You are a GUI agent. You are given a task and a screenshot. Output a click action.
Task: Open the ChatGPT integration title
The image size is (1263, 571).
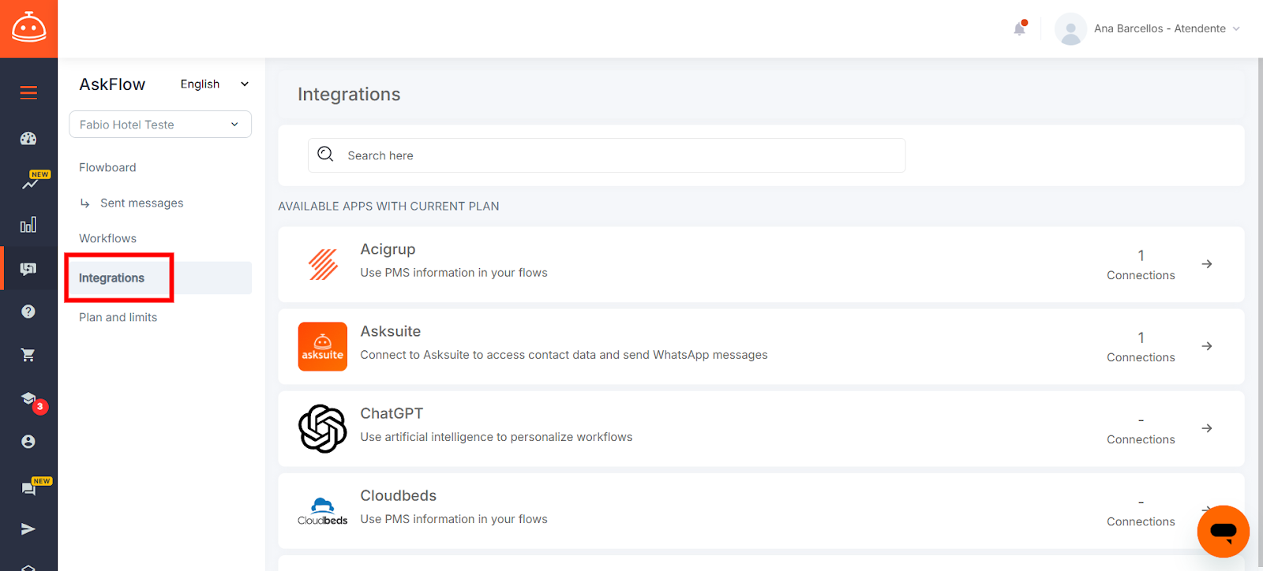(x=392, y=413)
